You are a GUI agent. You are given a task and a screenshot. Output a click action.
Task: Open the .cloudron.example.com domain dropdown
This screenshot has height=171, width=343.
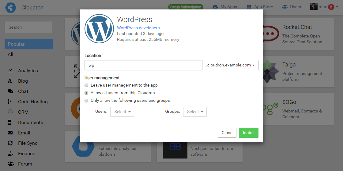tap(230, 65)
